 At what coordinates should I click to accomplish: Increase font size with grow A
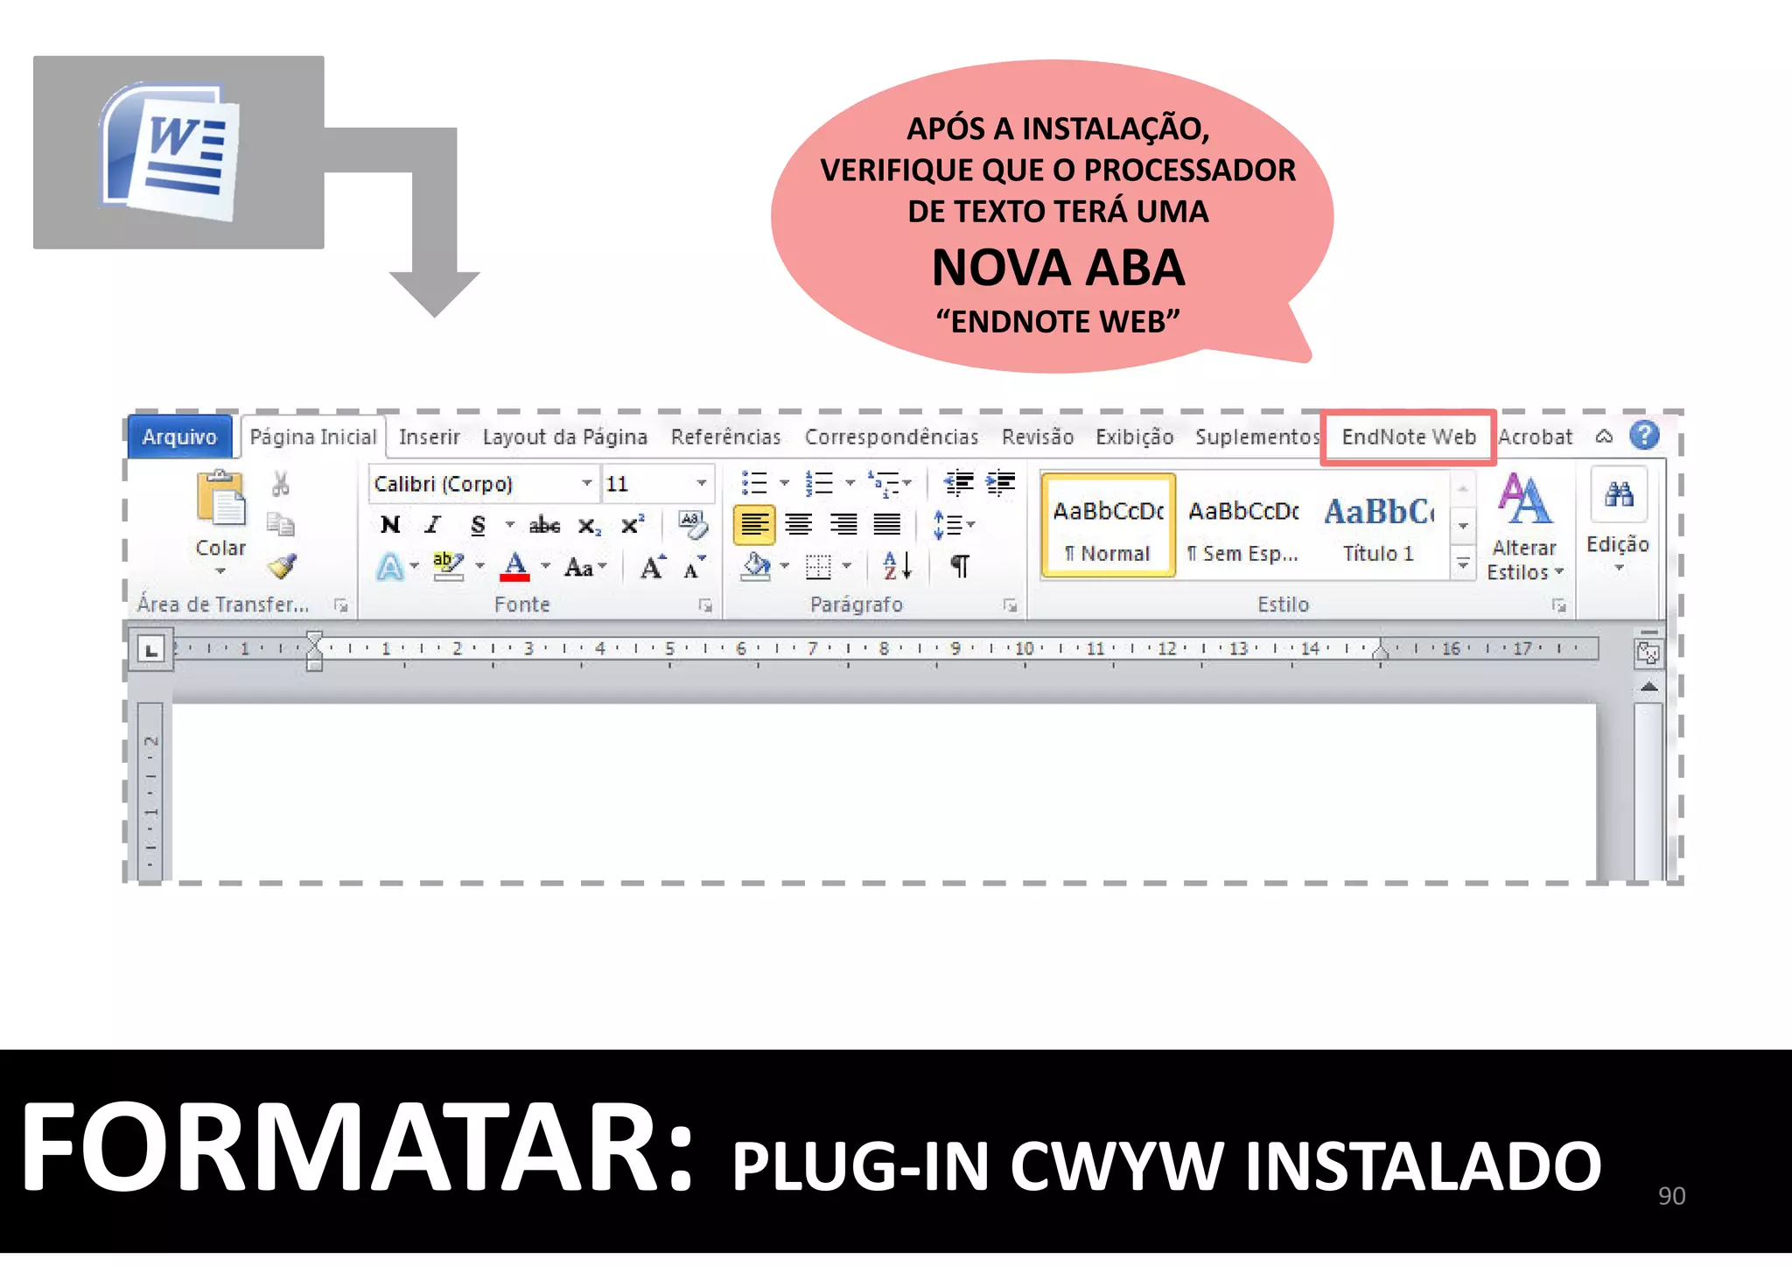(653, 567)
